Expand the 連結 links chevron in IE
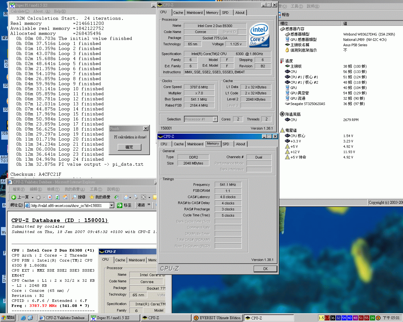403x322 pixels. 149,205
